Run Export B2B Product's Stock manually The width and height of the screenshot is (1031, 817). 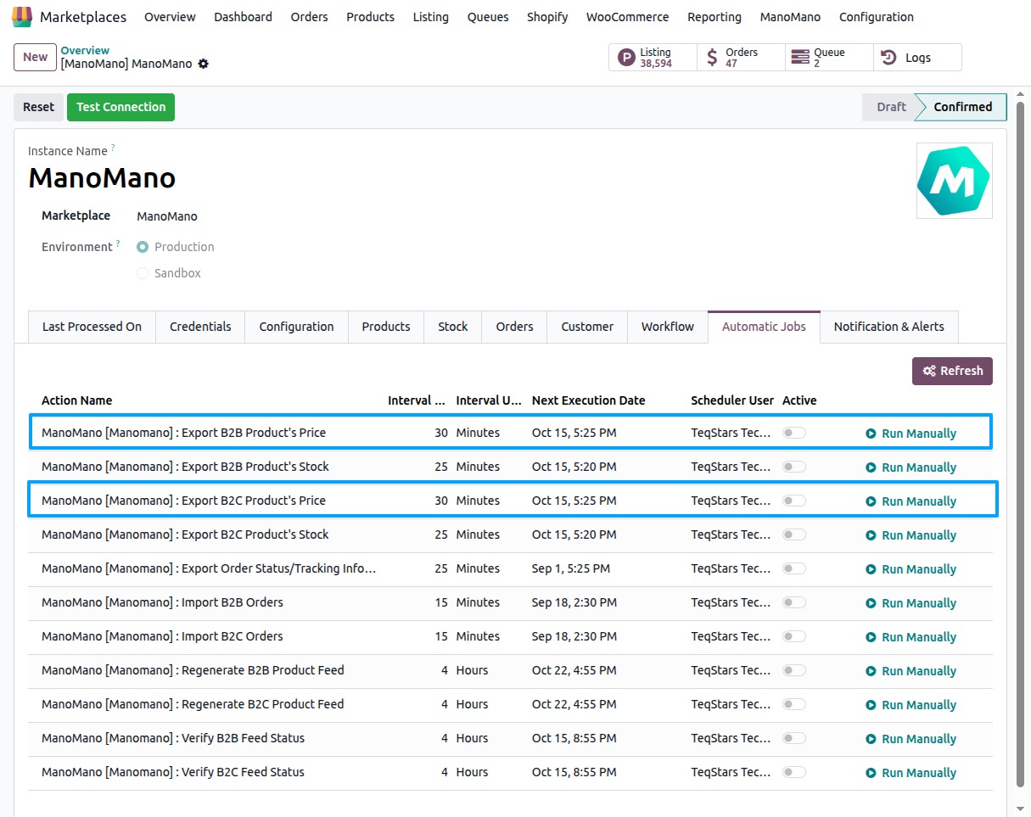tap(911, 467)
